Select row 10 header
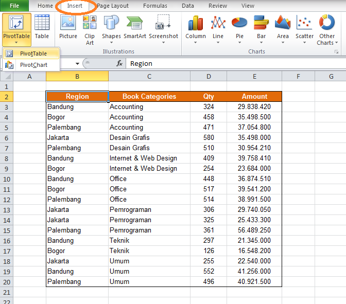This screenshot has height=304, width=346. click(x=7, y=179)
